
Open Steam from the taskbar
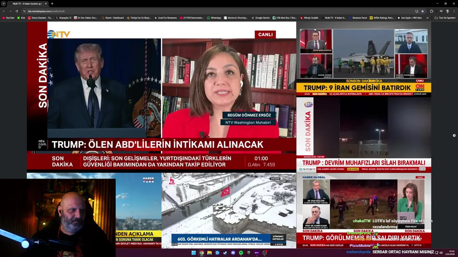click(225, 253)
